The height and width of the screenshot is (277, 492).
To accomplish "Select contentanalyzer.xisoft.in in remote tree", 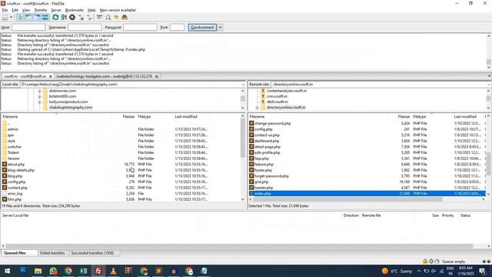I will coord(287,91).
